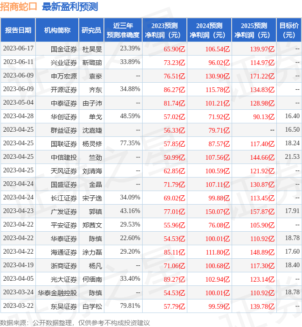Click researcher name 由子沛
The width and height of the screenshot is (302, 327).
(x=92, y=103)
